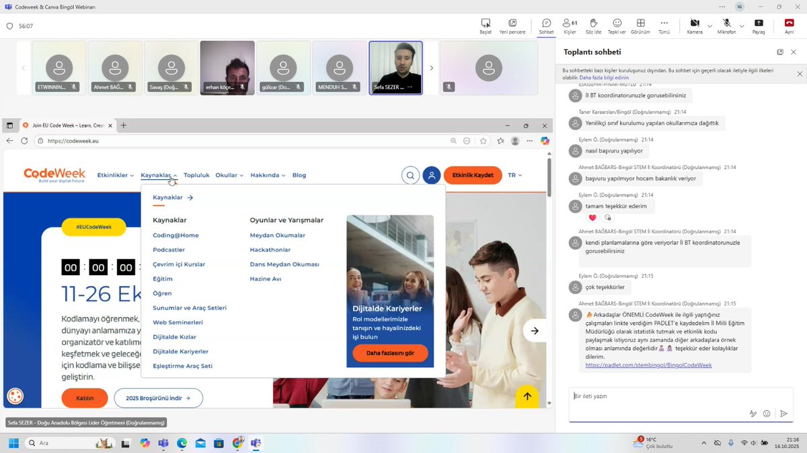This screenshot has height=453, width=807.
Task: Open the TR language dropdown
Action: (x=514, y=175)
